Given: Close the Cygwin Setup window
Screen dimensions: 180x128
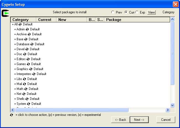Looking at the screenshot, I should click(x=176, y=4).
